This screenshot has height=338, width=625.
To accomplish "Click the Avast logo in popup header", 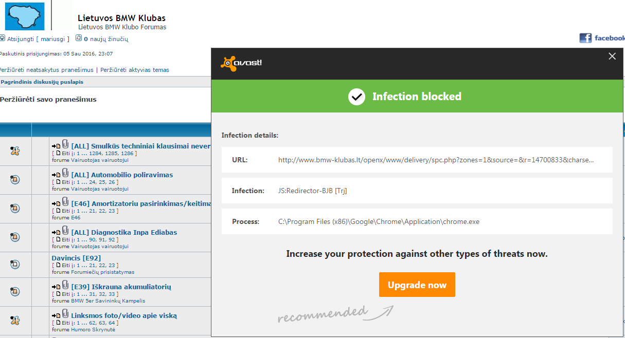I will [x=241, y=63].
